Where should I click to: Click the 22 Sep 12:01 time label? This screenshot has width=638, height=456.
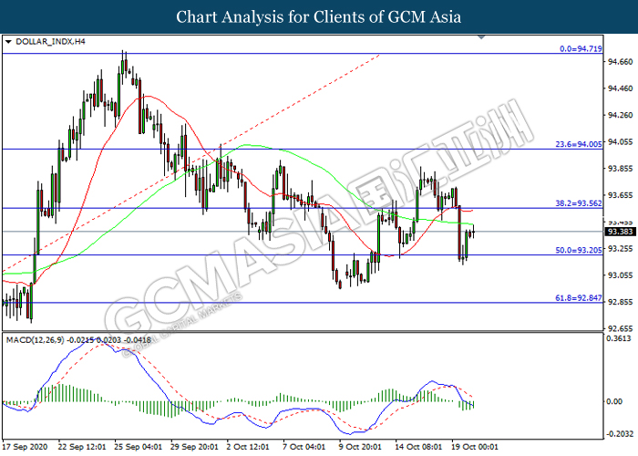82,447
